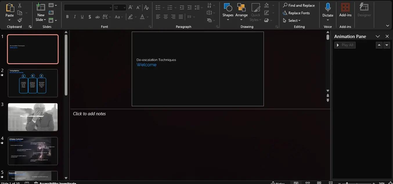
Task: Open the Character Spacing AV options
Action: tap(106, 17)
